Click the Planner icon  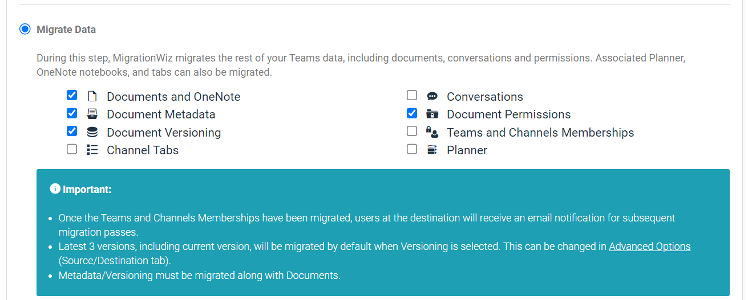tap(432, 150)
